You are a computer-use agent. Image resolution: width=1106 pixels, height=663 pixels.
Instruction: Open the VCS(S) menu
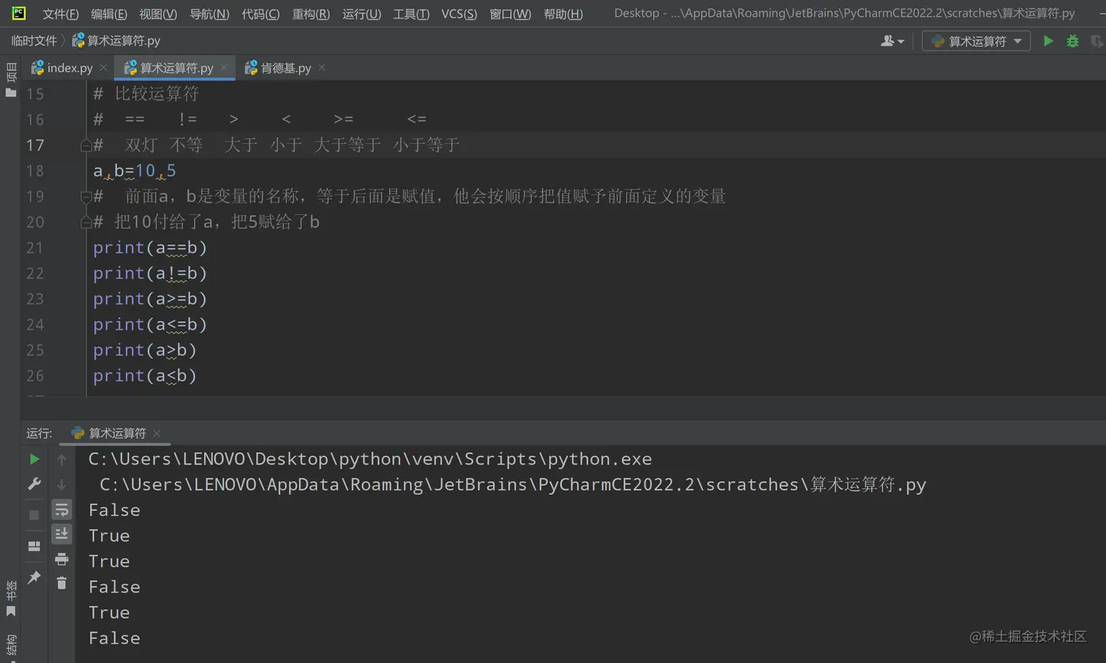[x=459, y=14]
